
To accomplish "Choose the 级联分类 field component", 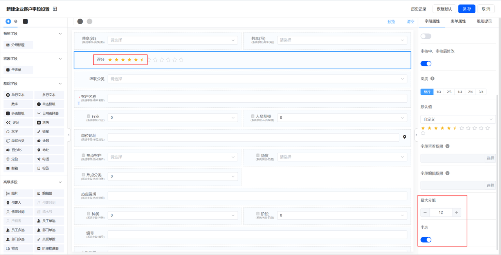I will click(x=18, y=141).
